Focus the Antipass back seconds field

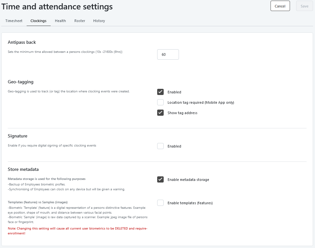168,54
